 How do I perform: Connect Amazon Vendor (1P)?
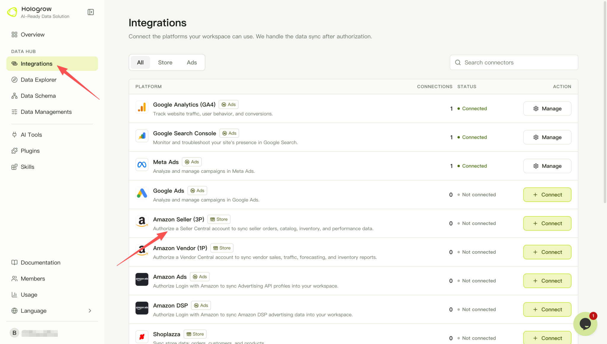click(547, 252)
